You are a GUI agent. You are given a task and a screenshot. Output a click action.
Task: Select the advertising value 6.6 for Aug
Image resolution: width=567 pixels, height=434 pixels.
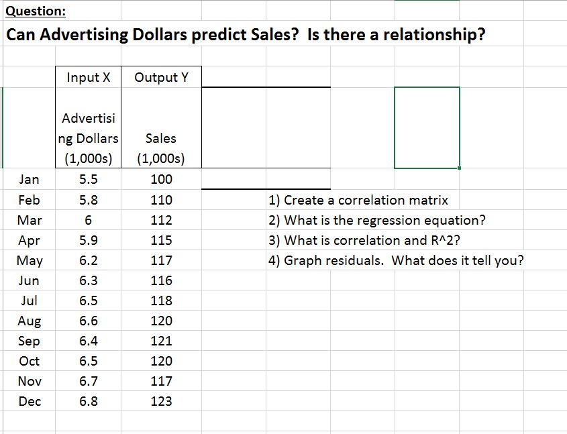point(89,321)
